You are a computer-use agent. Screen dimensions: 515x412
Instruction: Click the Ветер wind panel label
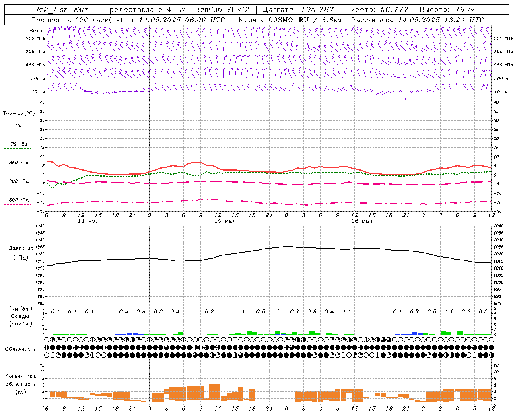point(37,31)
